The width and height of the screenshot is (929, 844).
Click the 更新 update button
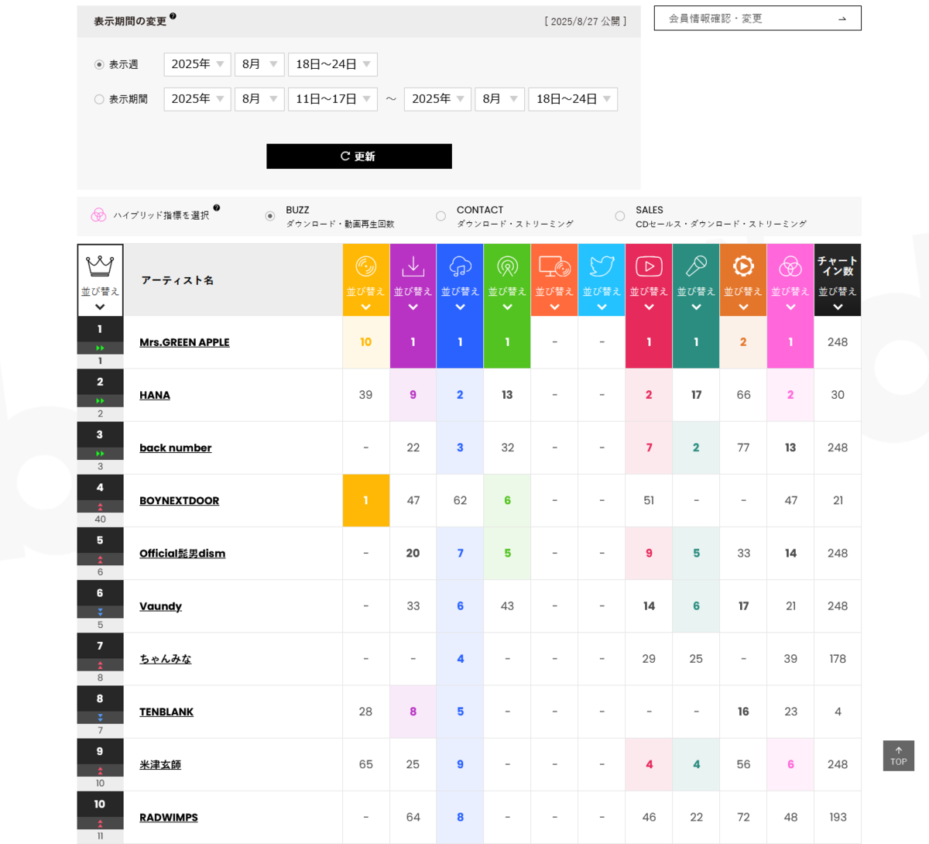click(359, 156)
